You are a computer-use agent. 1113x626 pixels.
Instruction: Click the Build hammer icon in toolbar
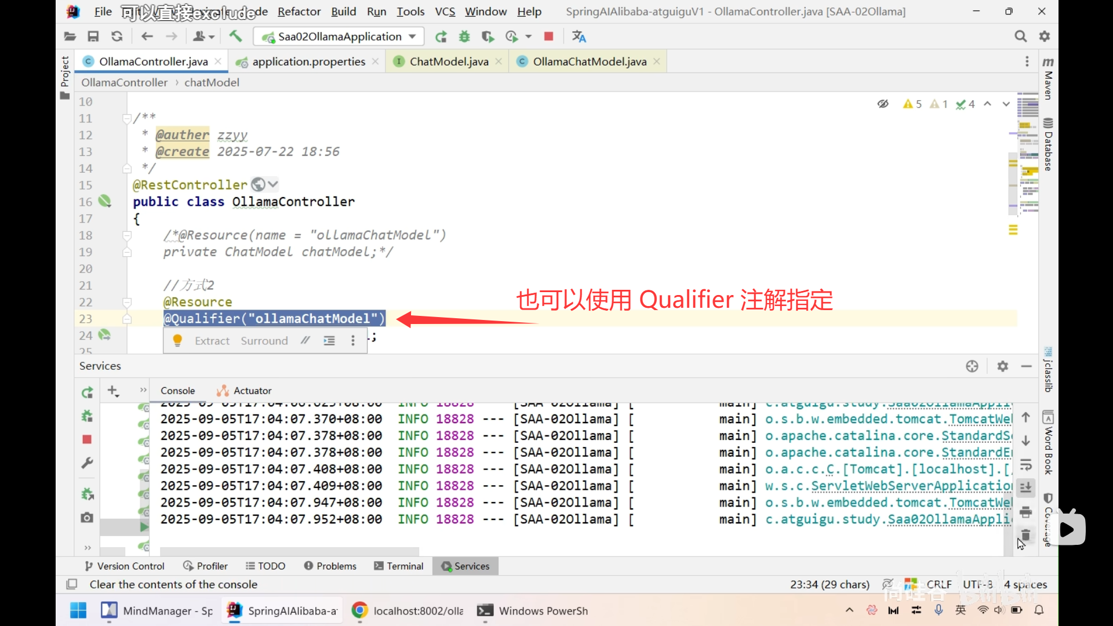[235, 37]
